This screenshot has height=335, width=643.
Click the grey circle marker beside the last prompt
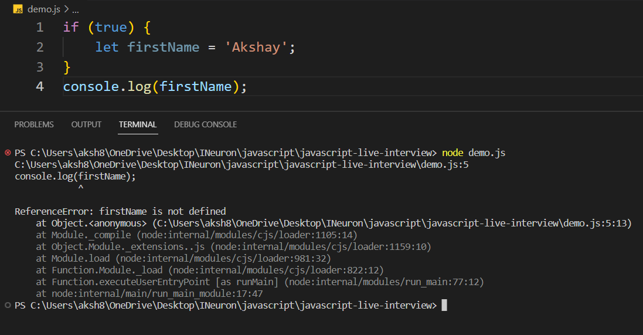8,305
